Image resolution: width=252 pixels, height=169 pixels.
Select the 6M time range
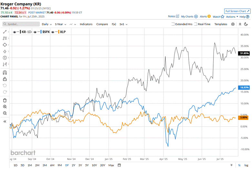pos(52,165)
